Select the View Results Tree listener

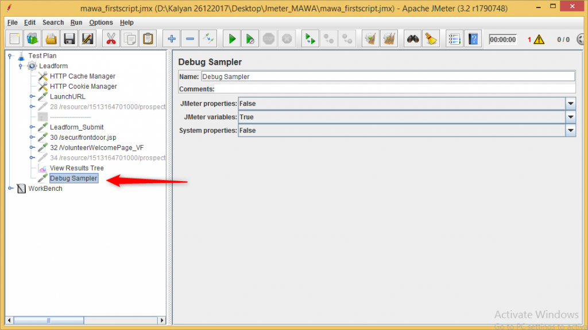pos(76,168)
